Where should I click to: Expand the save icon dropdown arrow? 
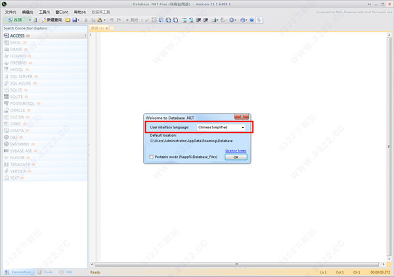pos(78,20)
